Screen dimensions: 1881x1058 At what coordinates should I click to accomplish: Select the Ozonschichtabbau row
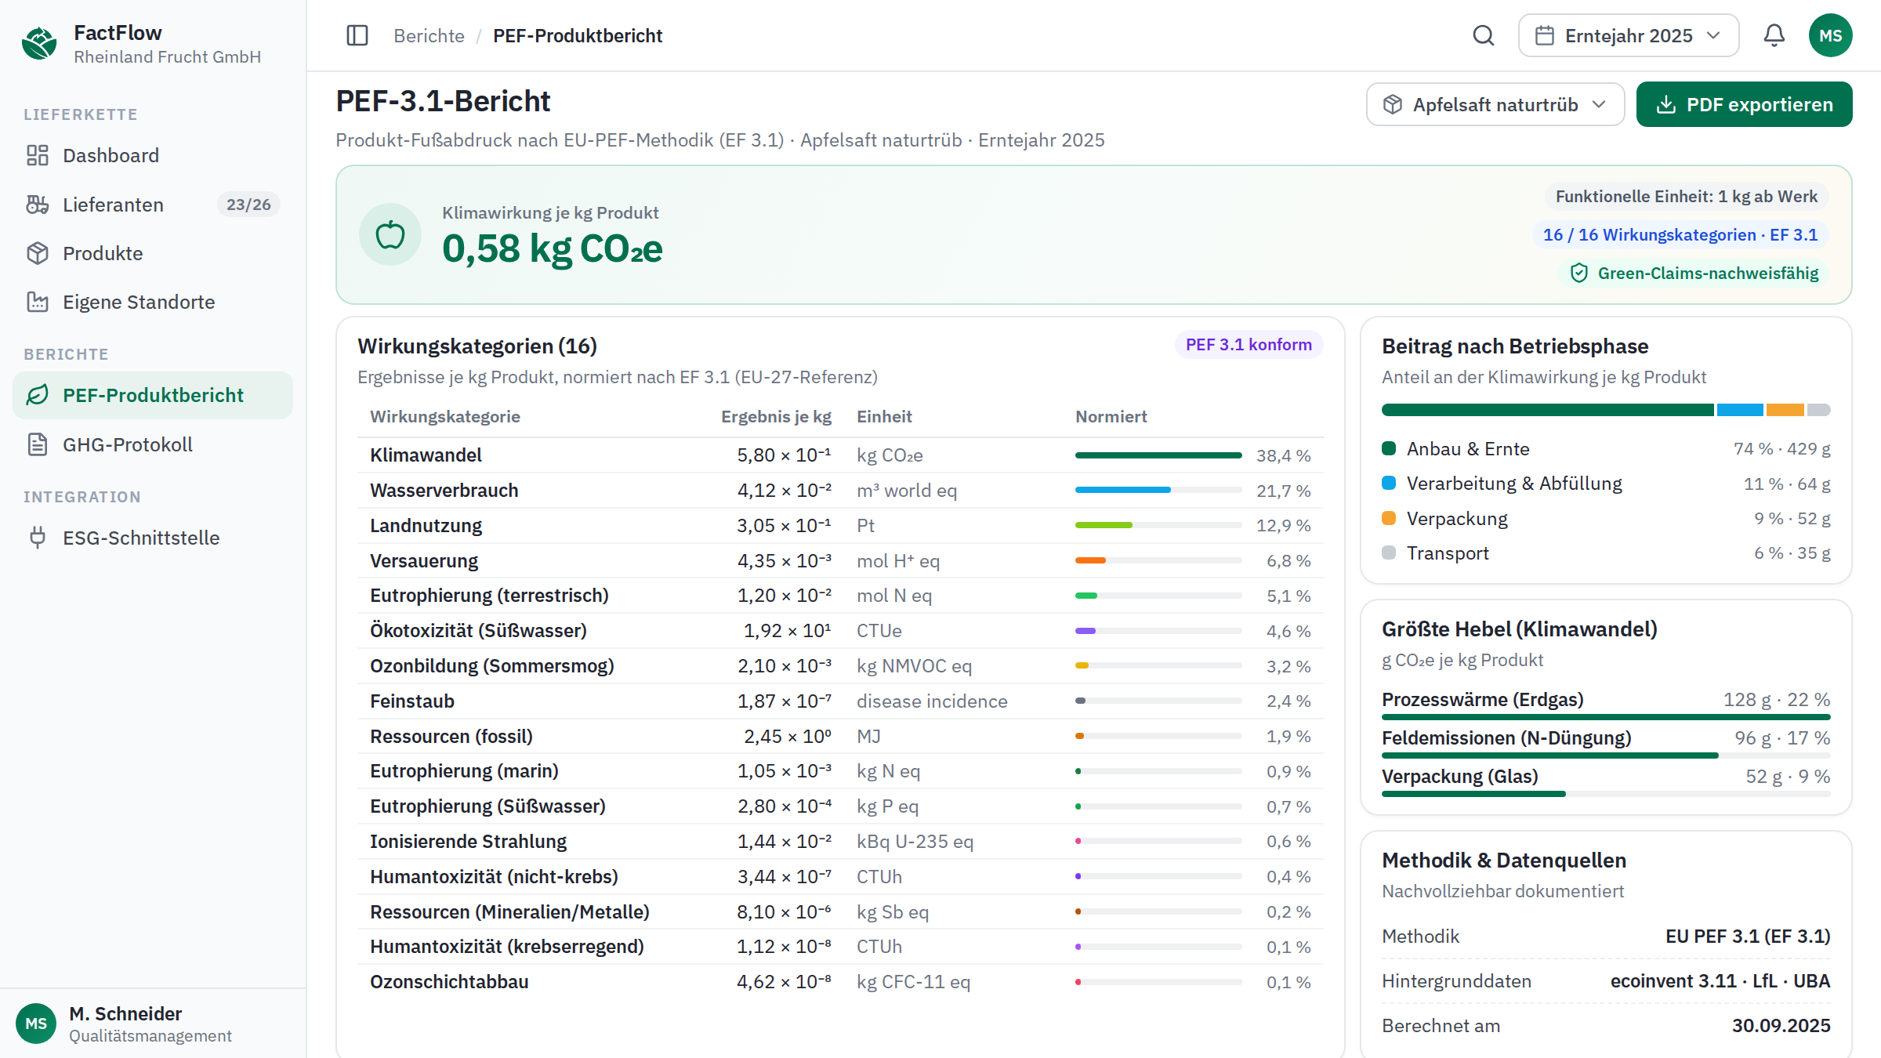pyautogui.click(x=840, y=982)
